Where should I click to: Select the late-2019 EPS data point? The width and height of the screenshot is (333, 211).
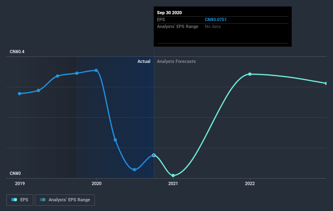(77, 73)
